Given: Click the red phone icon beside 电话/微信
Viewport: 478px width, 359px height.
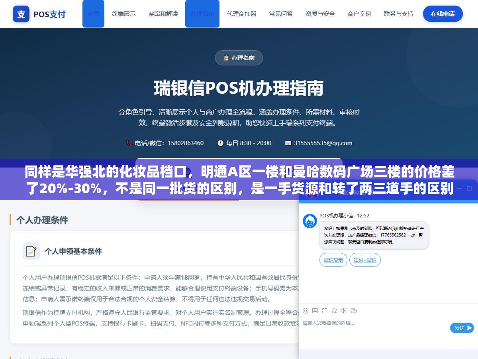Looking at the screenshot, I should (129, 143).
